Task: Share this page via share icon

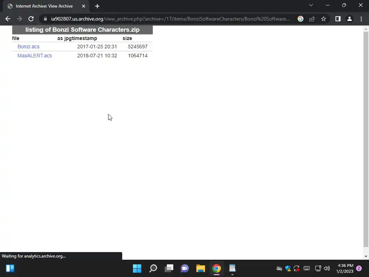Action: coord(312,19)
